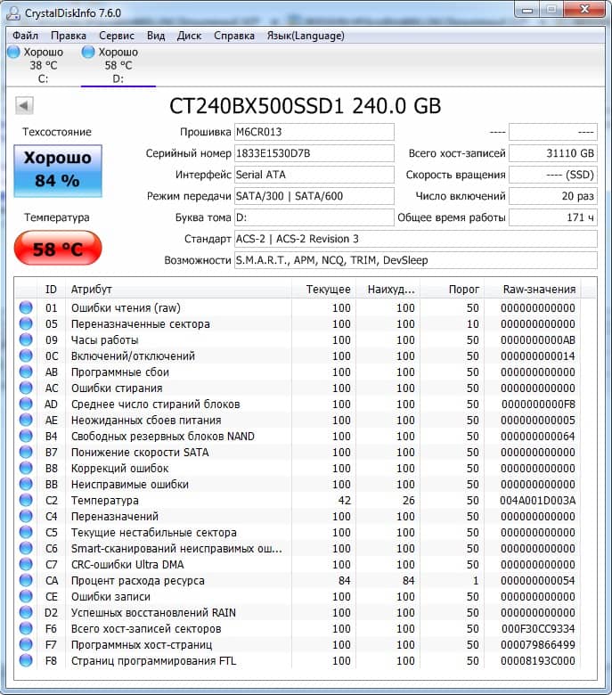Click raw value 000079866499
Viewport: 612px width, 695px height.
click(x=538, y=644)
